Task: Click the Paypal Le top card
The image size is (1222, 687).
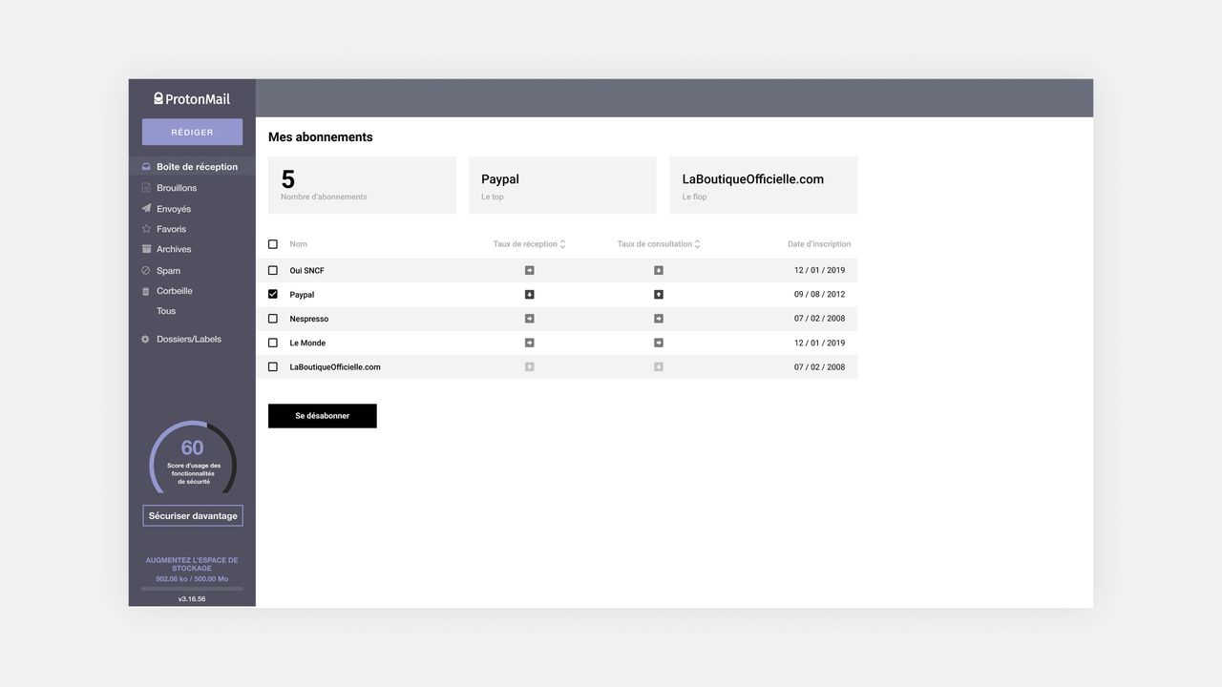Action: (x=562, y=185)
